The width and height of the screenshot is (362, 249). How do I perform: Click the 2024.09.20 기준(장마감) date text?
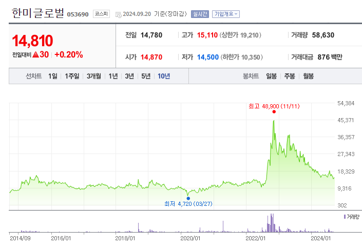155,14
